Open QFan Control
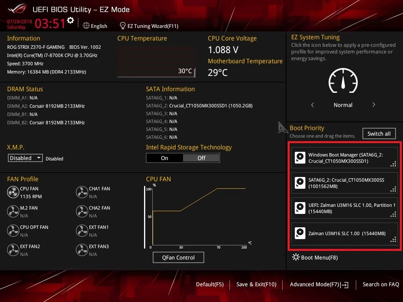The height and width of the screenshot is (302, 403). (x=178, y=257)
